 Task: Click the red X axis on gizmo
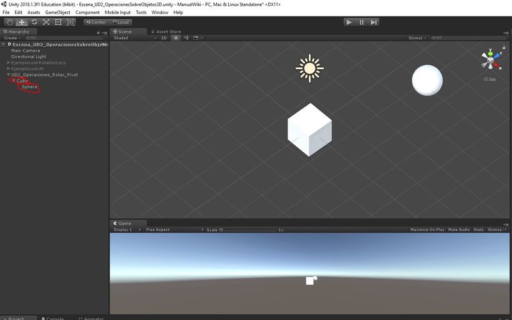497,67
